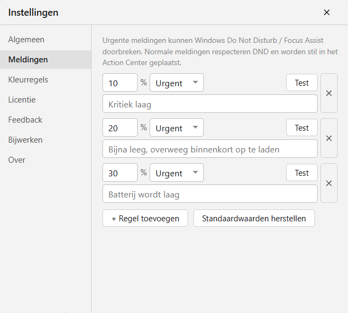Show the Over page
The width and height of the screenshot is (348, 313).
(46, 160)
